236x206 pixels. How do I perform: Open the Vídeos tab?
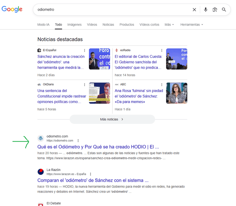click(x=92, y=24)
